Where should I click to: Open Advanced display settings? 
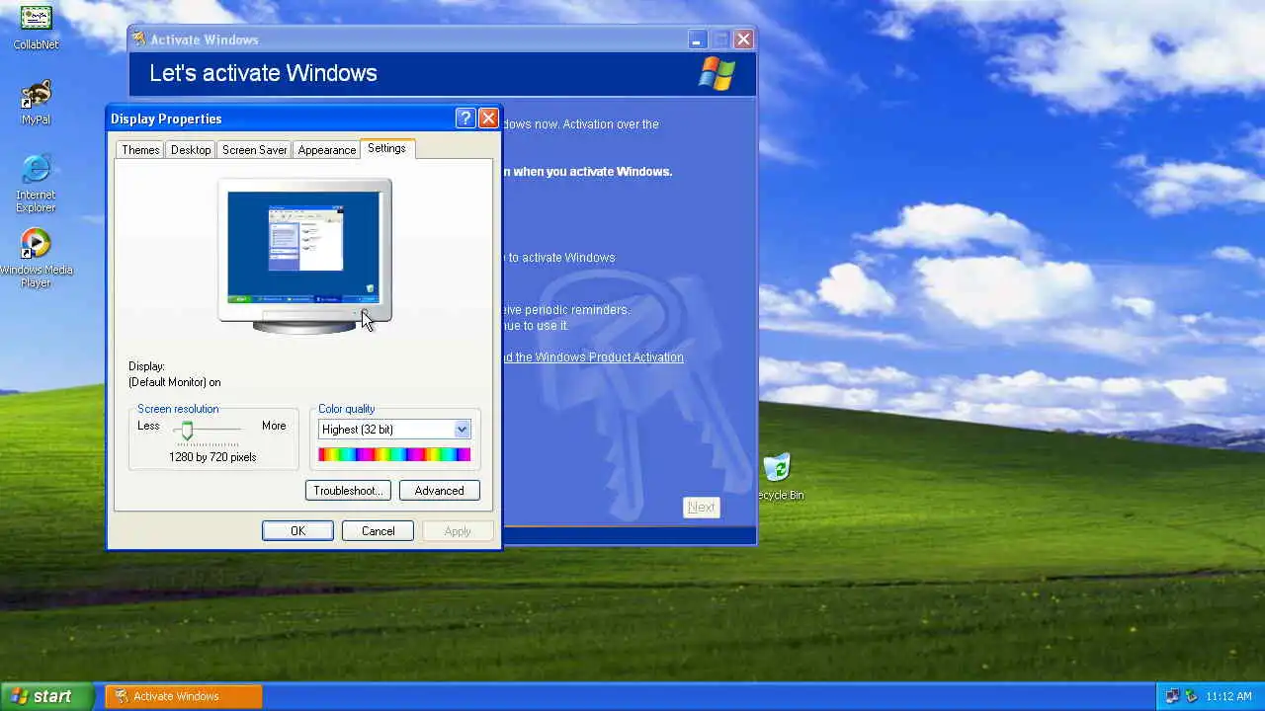tap(439, 491)
